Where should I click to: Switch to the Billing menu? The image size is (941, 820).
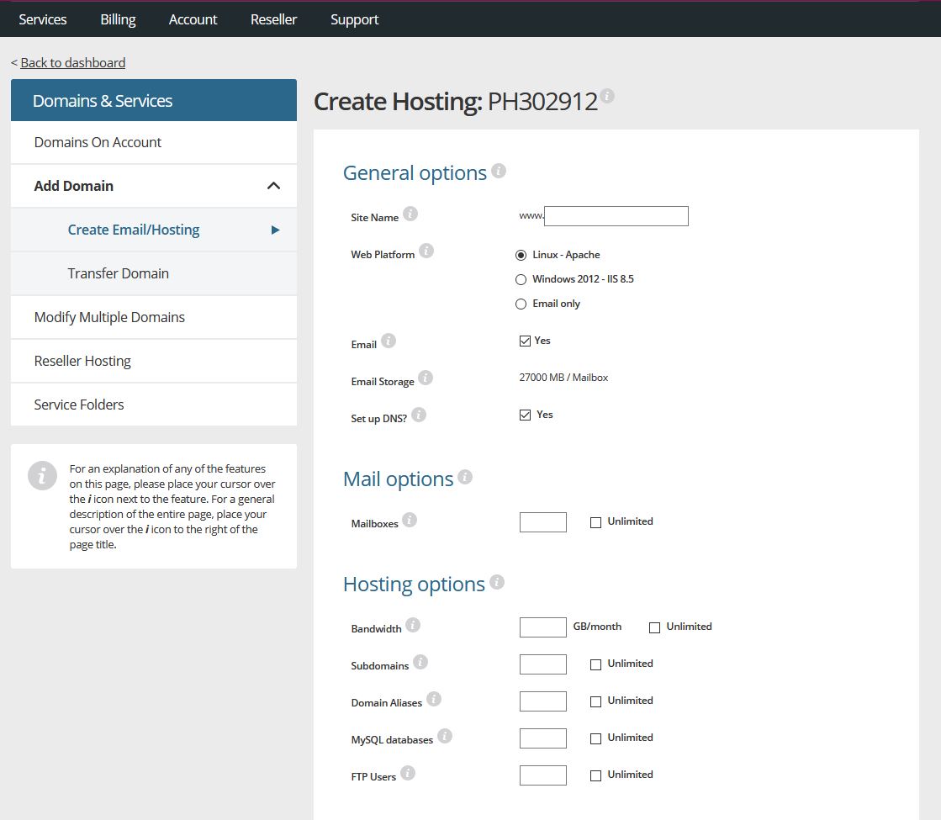(x=117, y=19)
